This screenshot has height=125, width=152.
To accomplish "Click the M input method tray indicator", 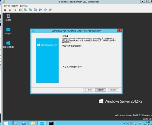I will (140, 123).
